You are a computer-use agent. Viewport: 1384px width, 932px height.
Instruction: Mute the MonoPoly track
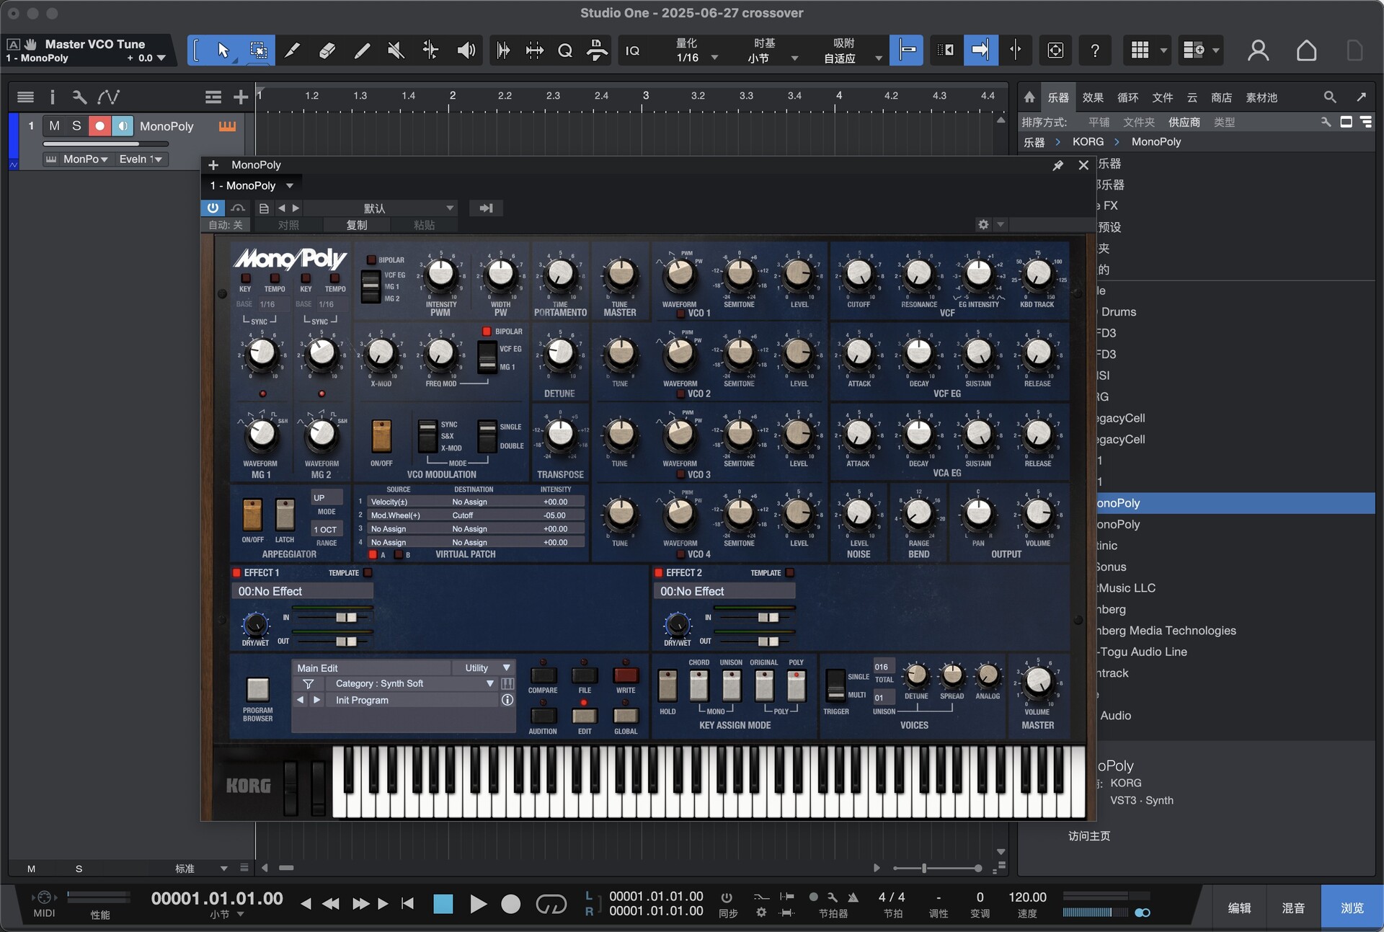[x=54, y=125]
